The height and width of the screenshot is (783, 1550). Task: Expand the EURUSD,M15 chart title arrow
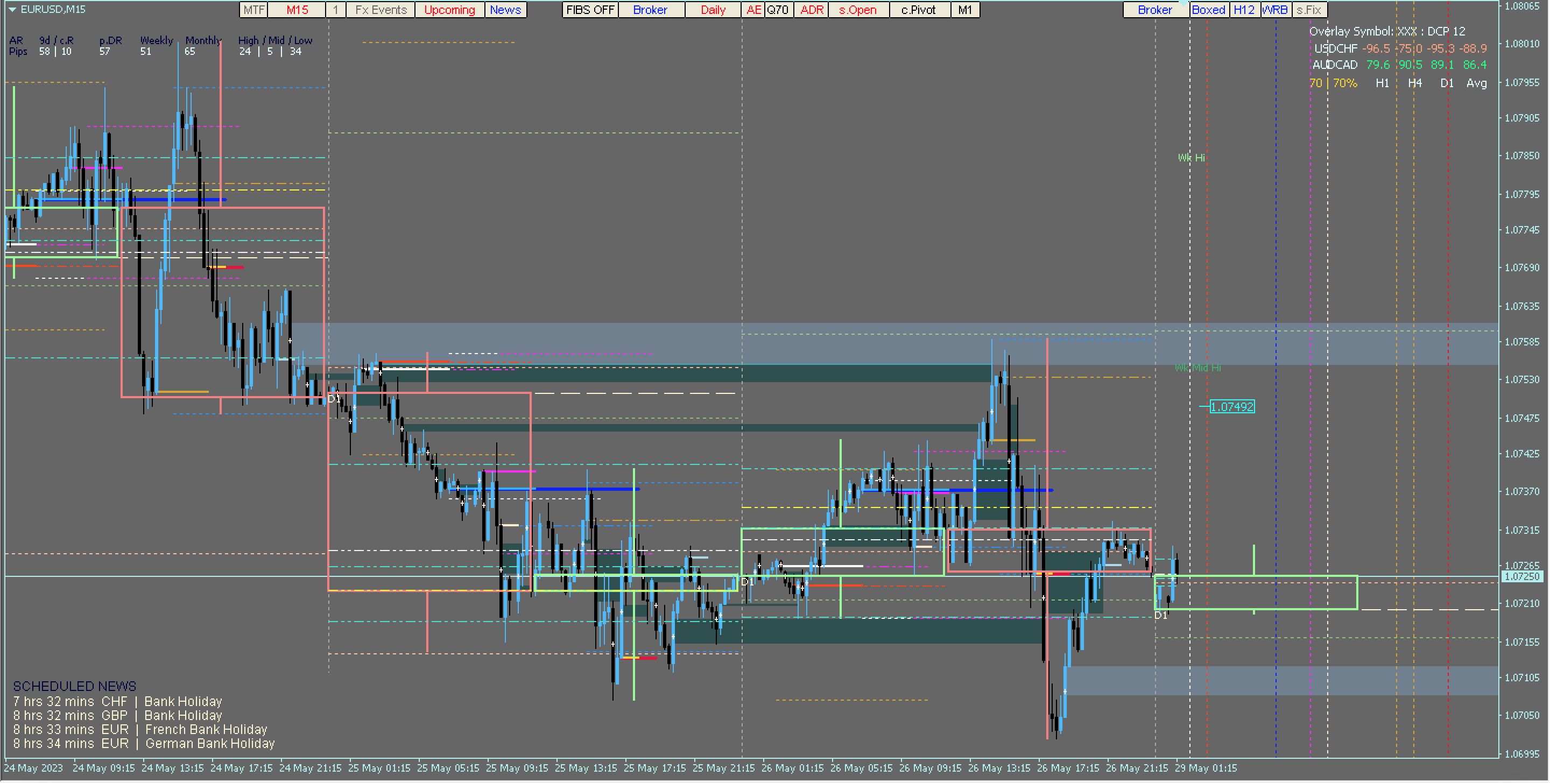click(x=12, y=10)
